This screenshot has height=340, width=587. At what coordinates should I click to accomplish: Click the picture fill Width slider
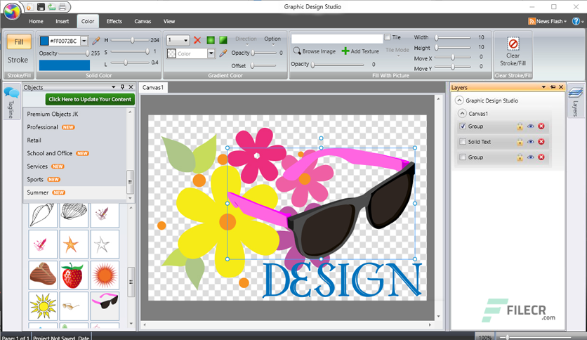tap(453, 37)
